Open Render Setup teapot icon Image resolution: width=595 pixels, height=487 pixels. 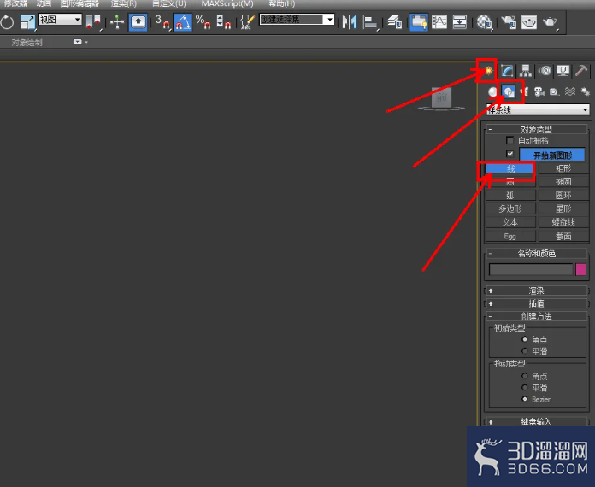[x=509, y=22]
